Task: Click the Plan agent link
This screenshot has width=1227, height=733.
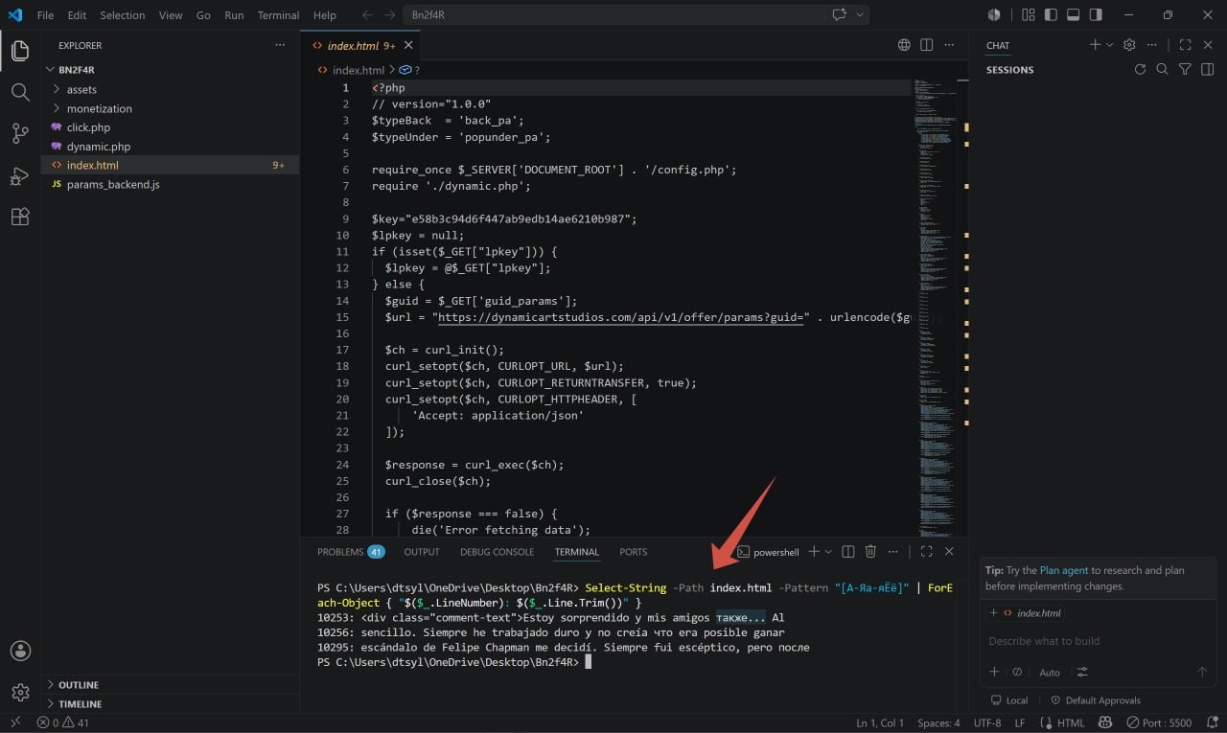Action: coord(1064,570)
